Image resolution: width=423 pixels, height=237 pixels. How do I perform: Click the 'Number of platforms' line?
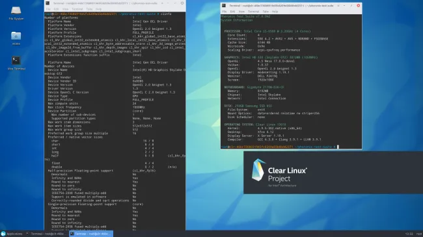(x=89, y=18)
